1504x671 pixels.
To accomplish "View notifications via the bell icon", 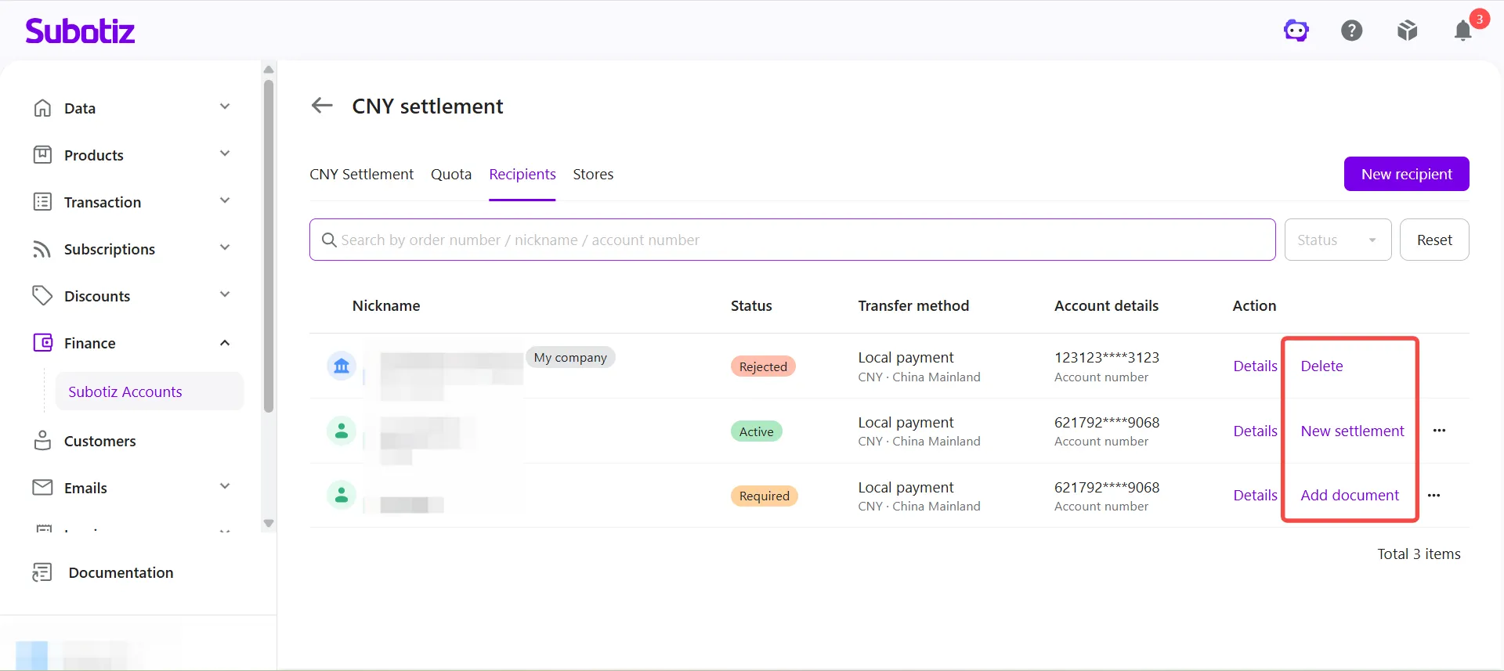I will (x=1462, y=31).
